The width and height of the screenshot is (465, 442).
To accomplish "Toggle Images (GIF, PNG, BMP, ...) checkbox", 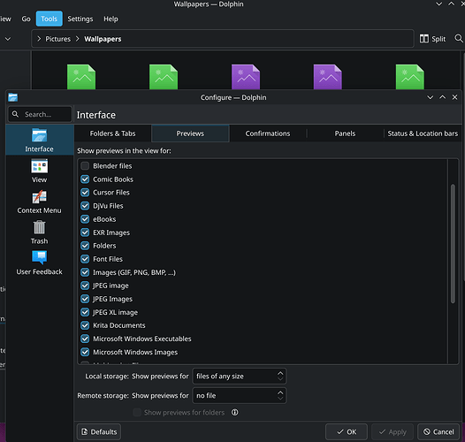I will (x=85, y=272).
